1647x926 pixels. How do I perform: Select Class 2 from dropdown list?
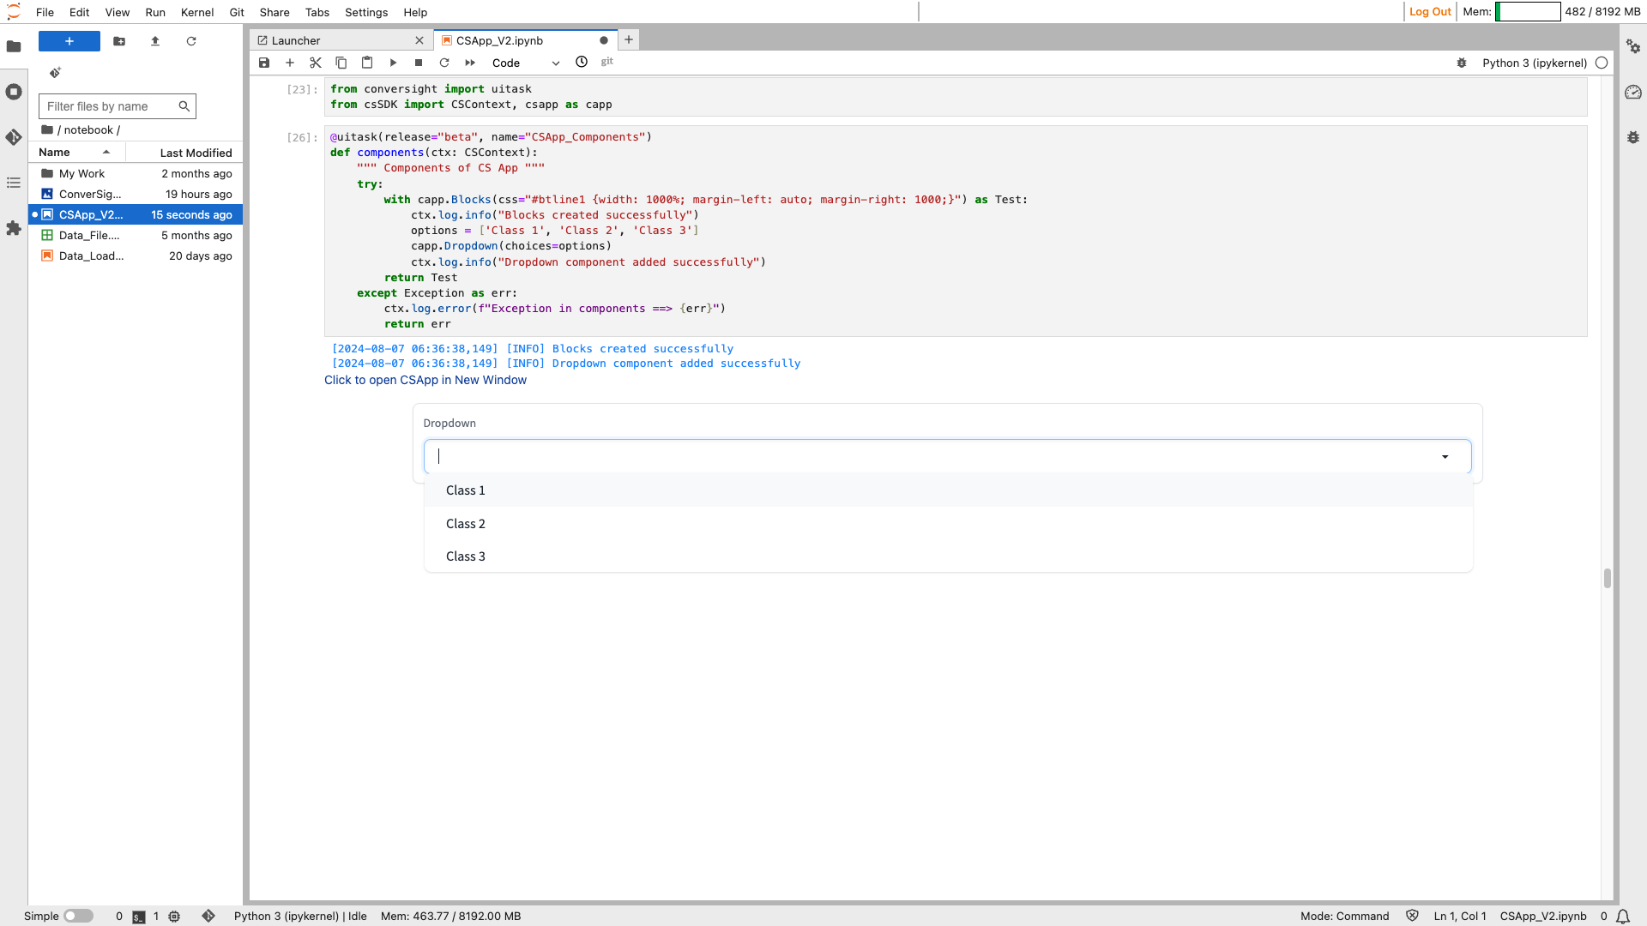point(949,524)
